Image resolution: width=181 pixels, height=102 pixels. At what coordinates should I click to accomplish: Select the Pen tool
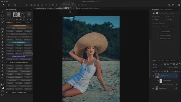pos(3,61)
